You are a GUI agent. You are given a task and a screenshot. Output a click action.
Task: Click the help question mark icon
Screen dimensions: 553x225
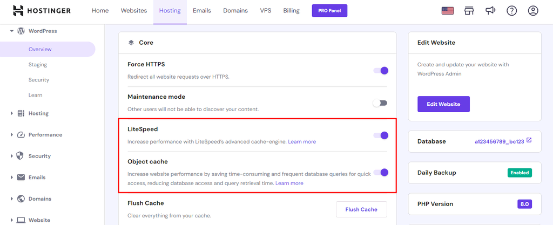[511, 11]
